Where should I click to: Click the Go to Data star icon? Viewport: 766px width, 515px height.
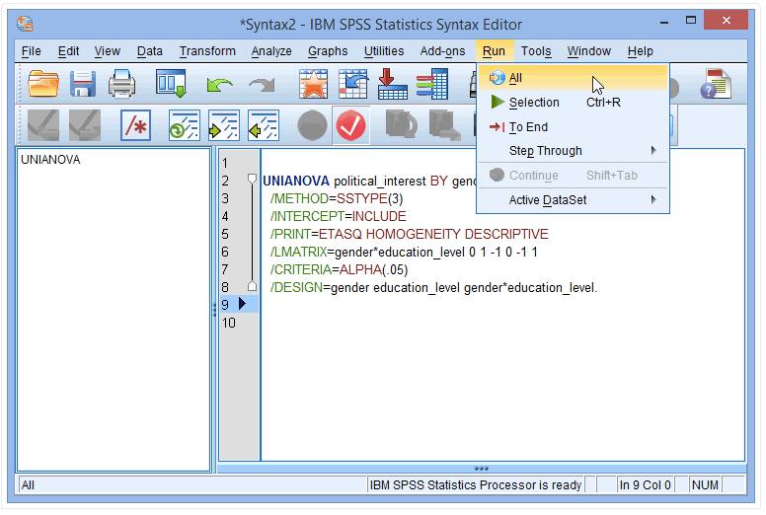(x=313, y=84)
